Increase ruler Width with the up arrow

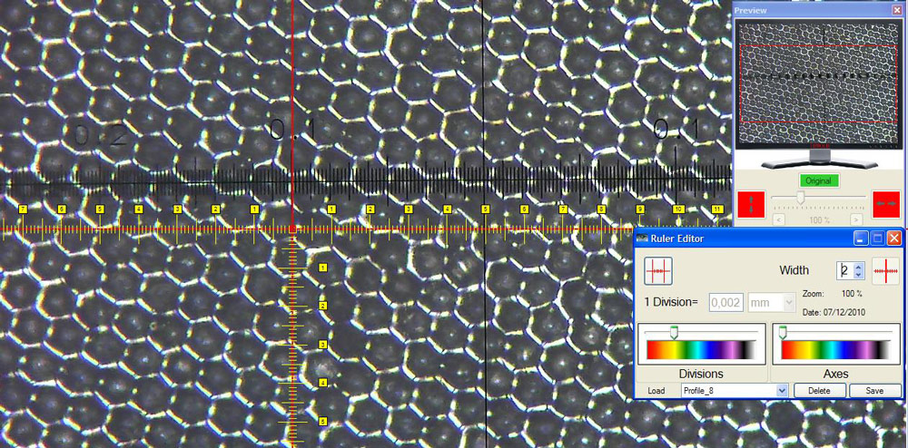point(859,267)
